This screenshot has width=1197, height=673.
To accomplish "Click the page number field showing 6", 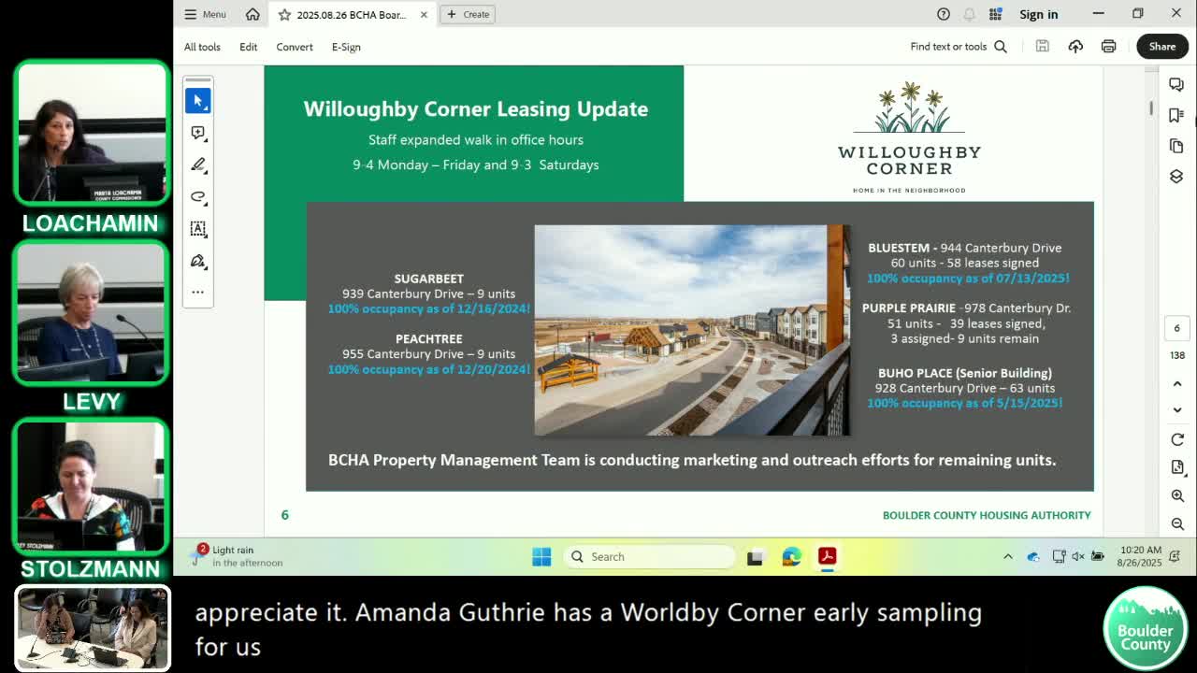I will click(1176, 328).
